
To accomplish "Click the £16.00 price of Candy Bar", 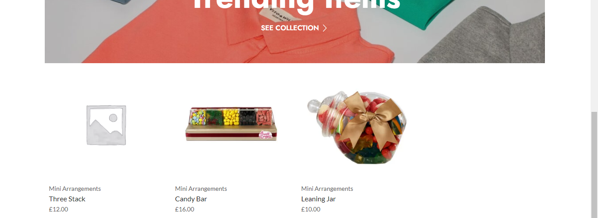I will point(185,209).
